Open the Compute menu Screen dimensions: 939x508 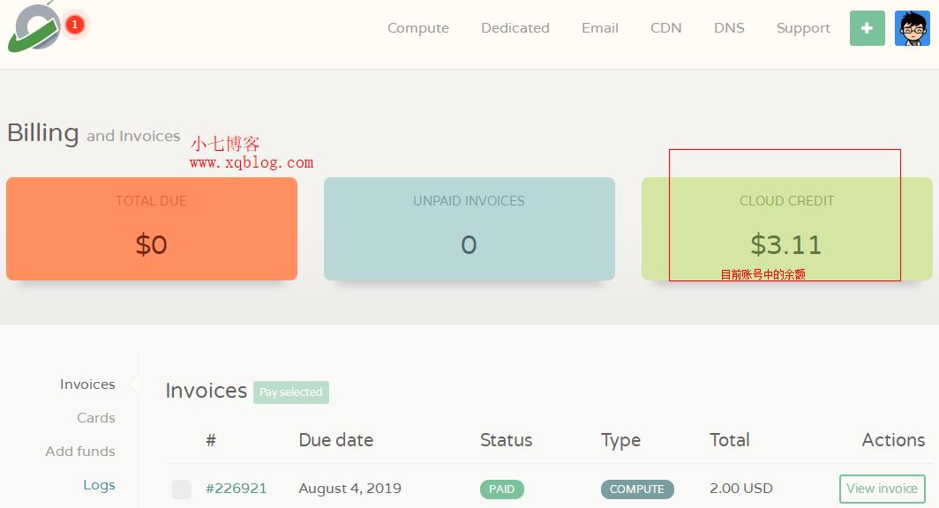418,28
